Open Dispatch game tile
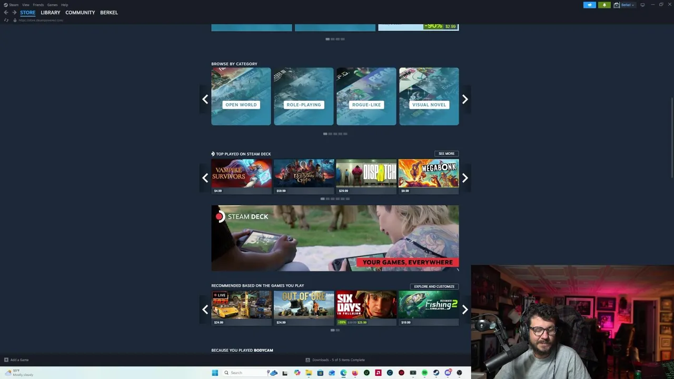Screen dimensions: 674x379 tap(366, 176)
